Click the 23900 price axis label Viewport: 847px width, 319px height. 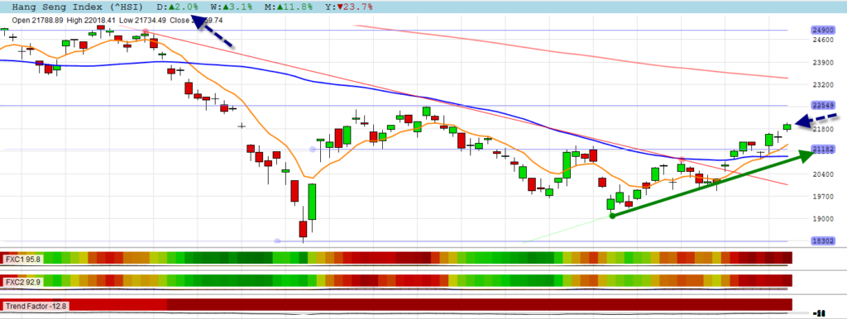[x=822, y=62]
